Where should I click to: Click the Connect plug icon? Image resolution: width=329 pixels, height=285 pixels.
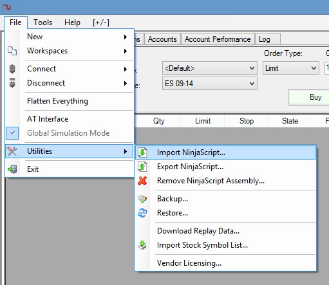(x=12, y=69)
